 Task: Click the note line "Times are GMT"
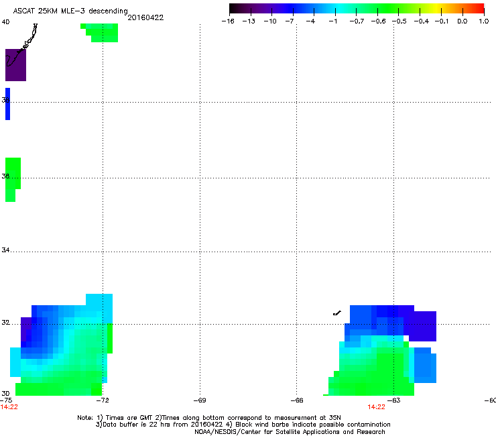tap(129, 418)
